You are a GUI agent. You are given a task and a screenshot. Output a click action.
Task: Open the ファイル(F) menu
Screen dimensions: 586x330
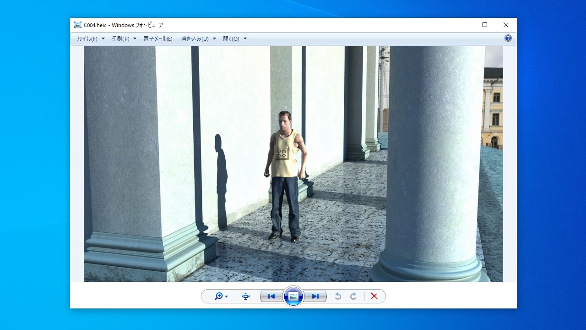click(x=87, y=39)
